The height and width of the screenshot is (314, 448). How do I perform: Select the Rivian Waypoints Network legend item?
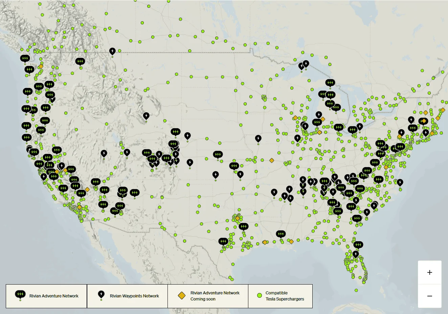pyautogui.click(x=128, y=296)
